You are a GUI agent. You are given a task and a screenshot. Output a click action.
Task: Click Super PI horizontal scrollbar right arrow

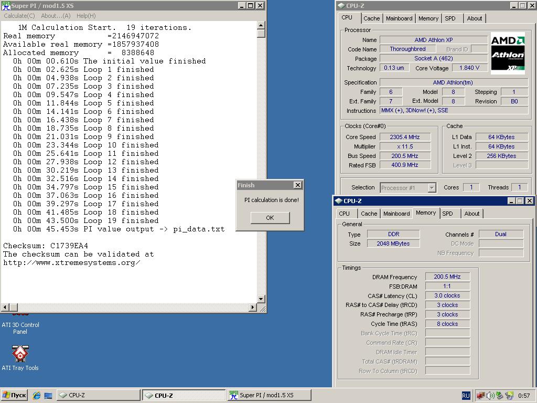click(x=253, y=307)
